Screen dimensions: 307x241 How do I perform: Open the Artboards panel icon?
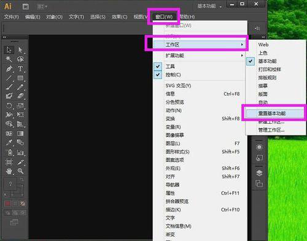(259, 183)
